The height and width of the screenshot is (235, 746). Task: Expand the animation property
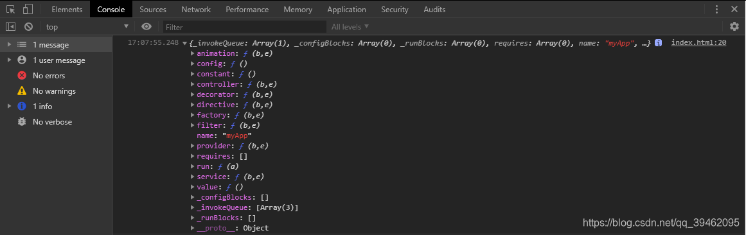(193, 54)
